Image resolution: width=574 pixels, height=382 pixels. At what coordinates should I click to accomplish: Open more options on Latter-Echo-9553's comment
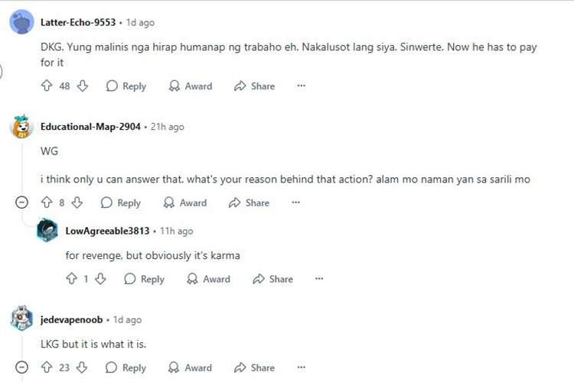pyautogui.click(x=302, y=86)
